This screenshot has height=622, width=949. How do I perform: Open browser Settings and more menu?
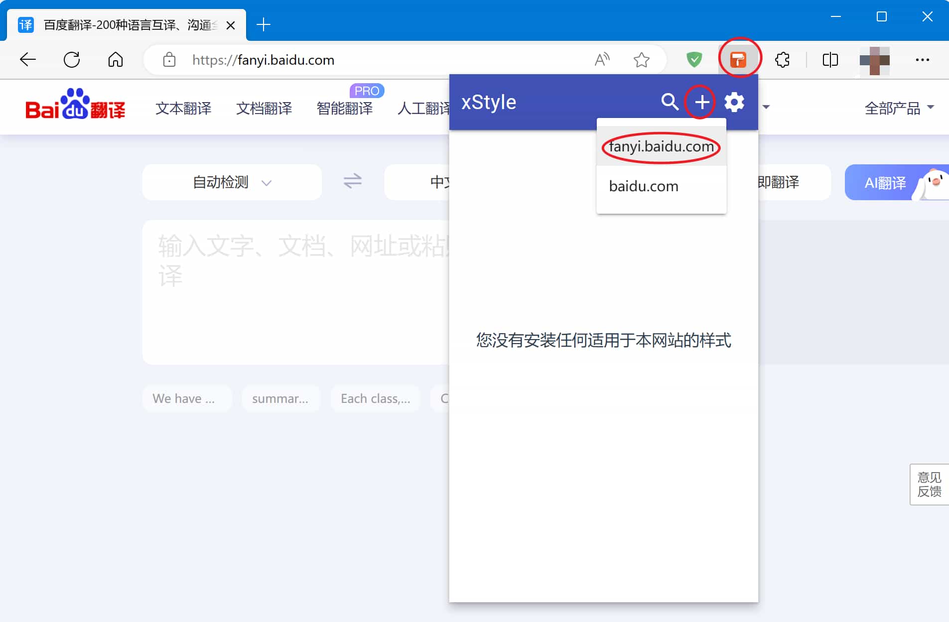pyautogui.click(x=922, y=60)
